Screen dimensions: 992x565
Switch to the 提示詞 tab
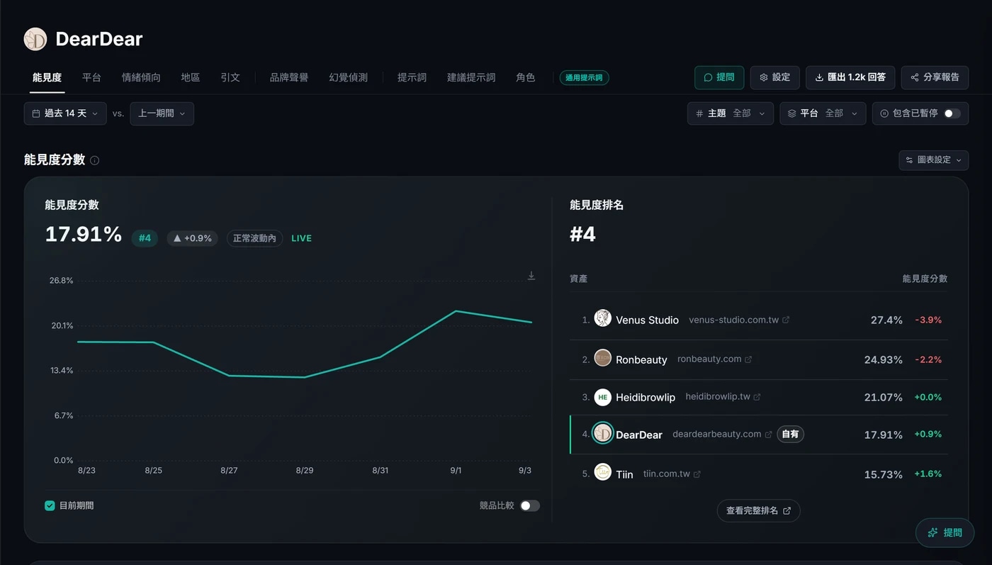pyautogui.click(x=412, y=77)
